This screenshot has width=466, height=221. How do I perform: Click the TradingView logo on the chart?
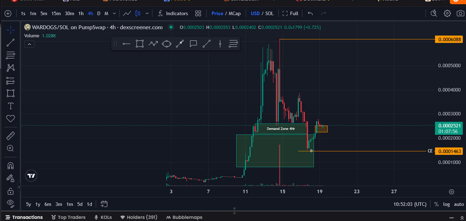tap(31, 176)
